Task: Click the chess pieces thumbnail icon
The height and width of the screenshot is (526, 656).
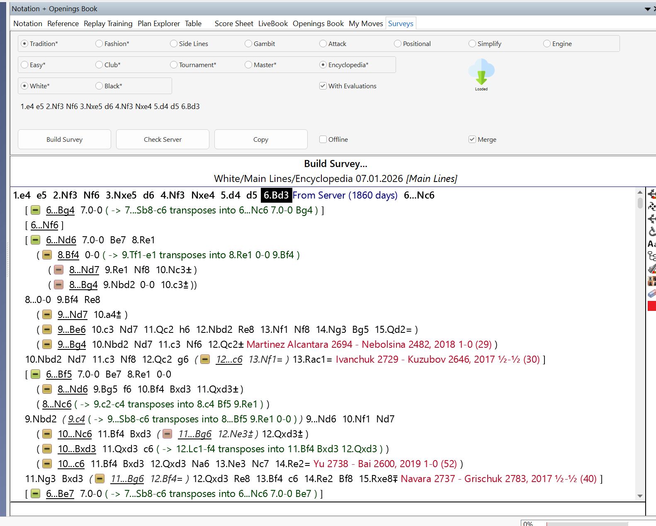Action: click(652, 281)
